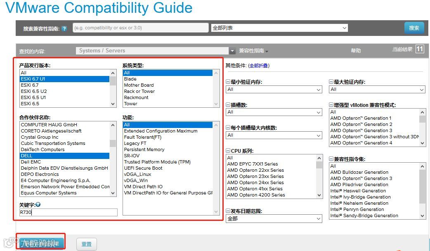Open the 每个插槽最大内核数 All dropdown
Screen dimensions: 430x251
point(274,135)
